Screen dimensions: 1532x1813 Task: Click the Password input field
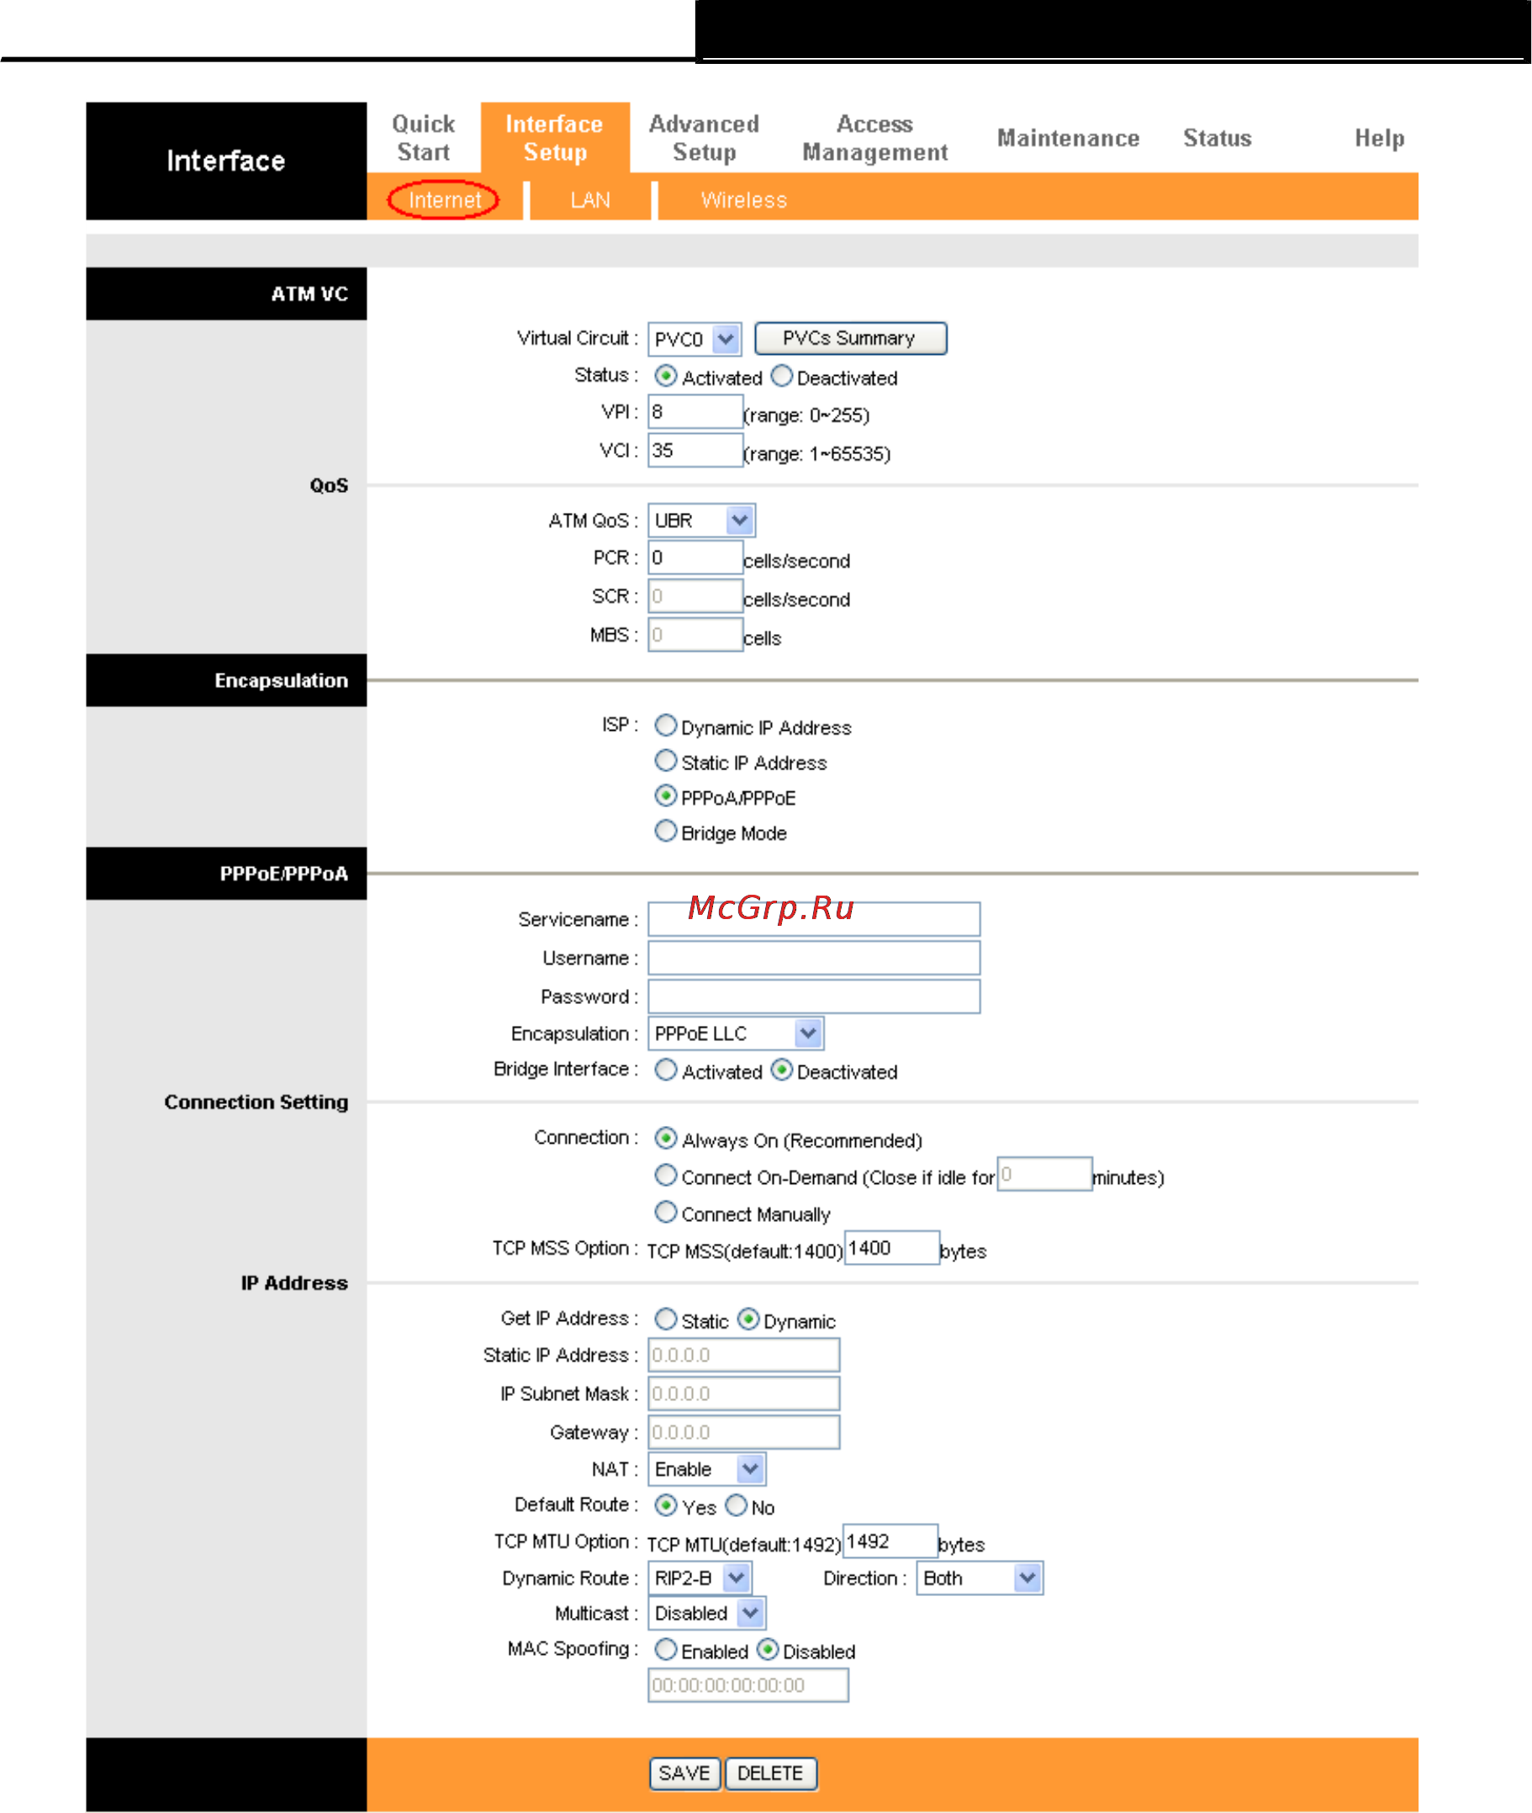814,996
